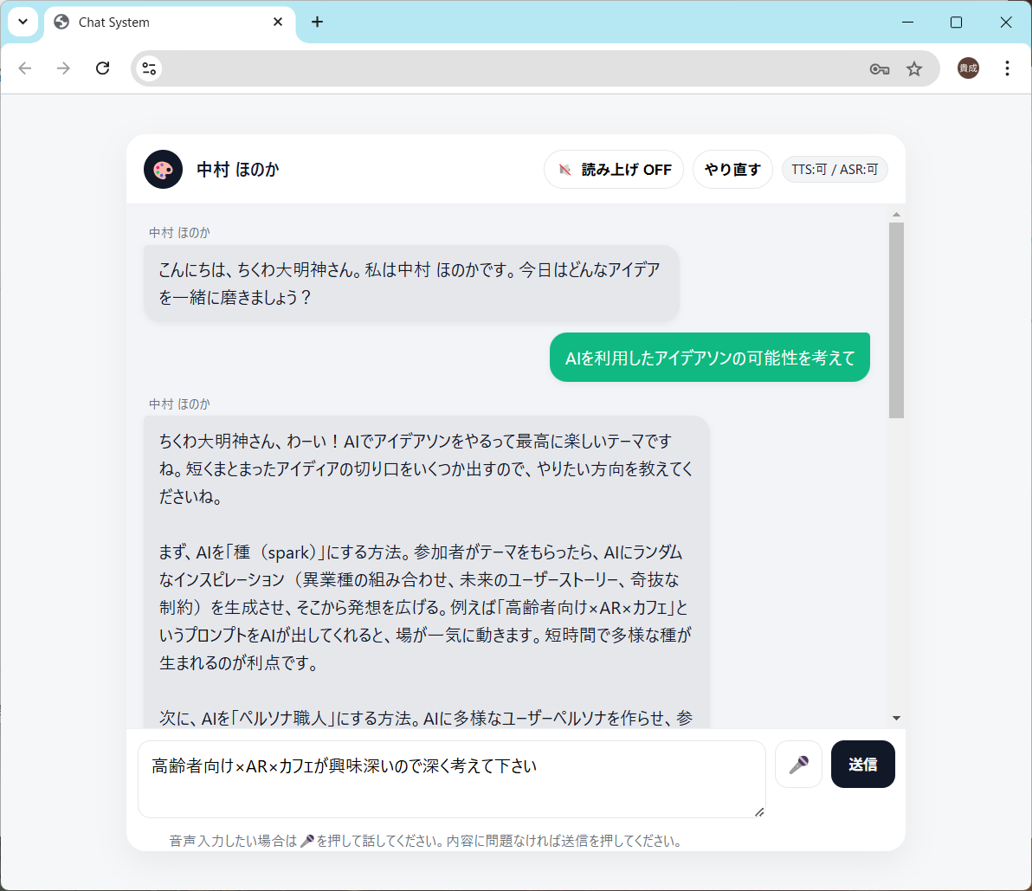Click the やり直す retry button
The image size is (1032, 891).
(x=732, y=170)
